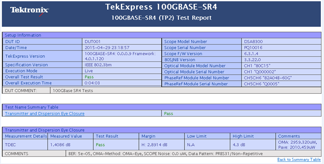Click the Optical Module Model Number label
The width and height of the screenshot is (324, 164).
[195, 66]
